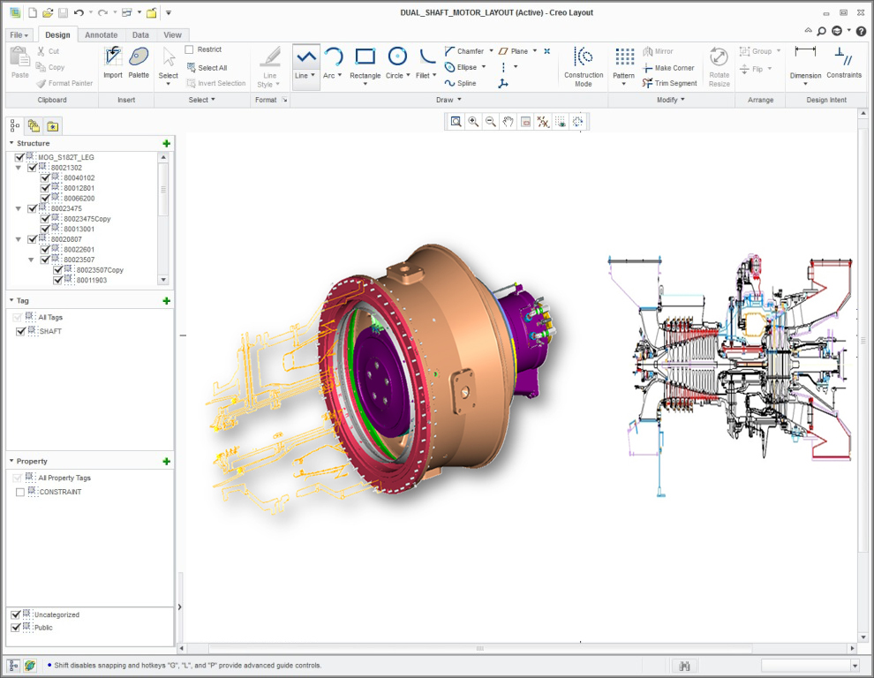The width and height of the screenshot is (874, 678).
Task: Open the Fillet tool dropdown arrow
Action: (435, 75)
